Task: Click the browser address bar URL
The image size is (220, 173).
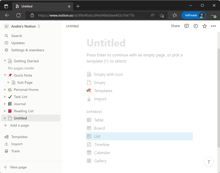Action: [86, 15]
